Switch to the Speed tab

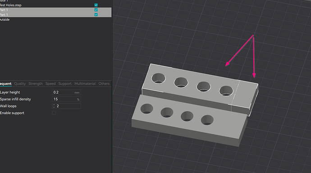[x=50, y=84]
